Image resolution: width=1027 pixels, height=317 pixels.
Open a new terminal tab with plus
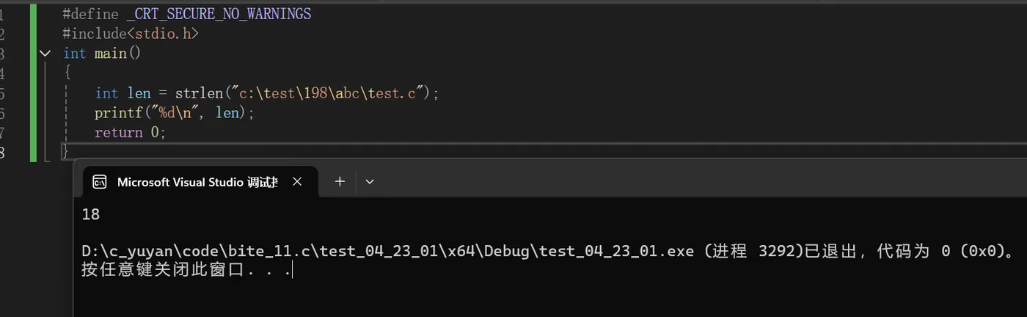click(340, 181)
